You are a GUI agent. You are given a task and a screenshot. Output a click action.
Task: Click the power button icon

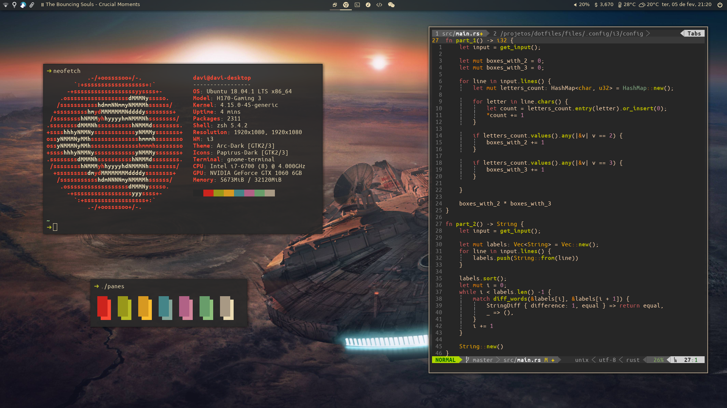720,5
